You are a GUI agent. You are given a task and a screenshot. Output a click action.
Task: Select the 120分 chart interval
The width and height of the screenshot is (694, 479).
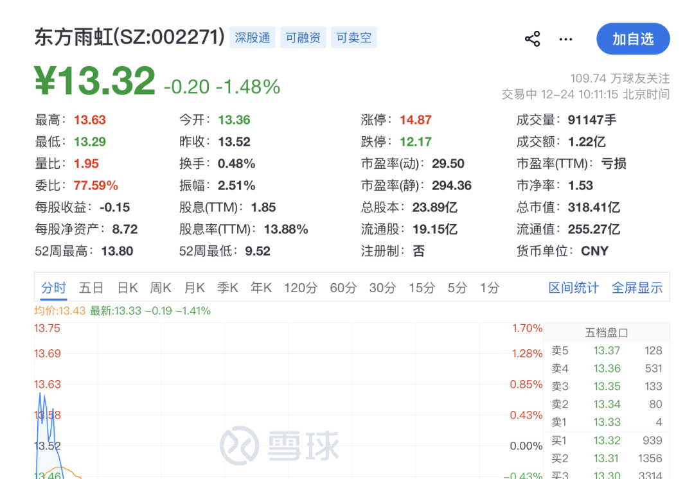tap(301, 288)
